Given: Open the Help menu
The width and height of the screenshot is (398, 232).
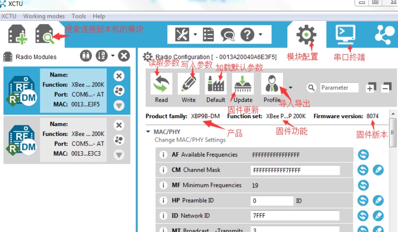Looking at the screenshot, I should tap(99, 16).
